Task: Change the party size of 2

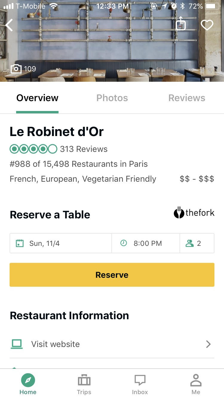Action: 197,243
